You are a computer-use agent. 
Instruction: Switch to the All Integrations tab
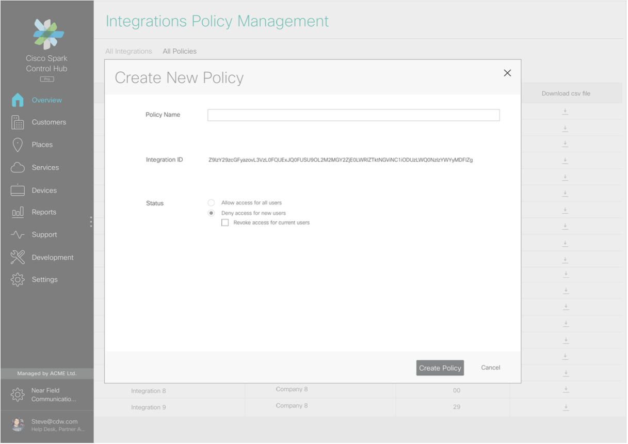point(128,51)
